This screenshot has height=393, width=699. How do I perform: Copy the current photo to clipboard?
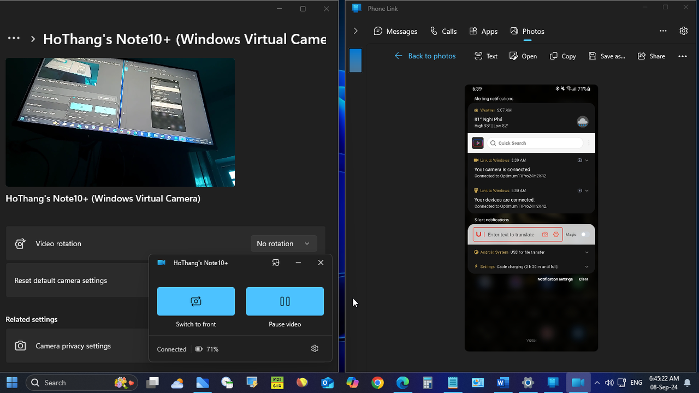point(562,56)
